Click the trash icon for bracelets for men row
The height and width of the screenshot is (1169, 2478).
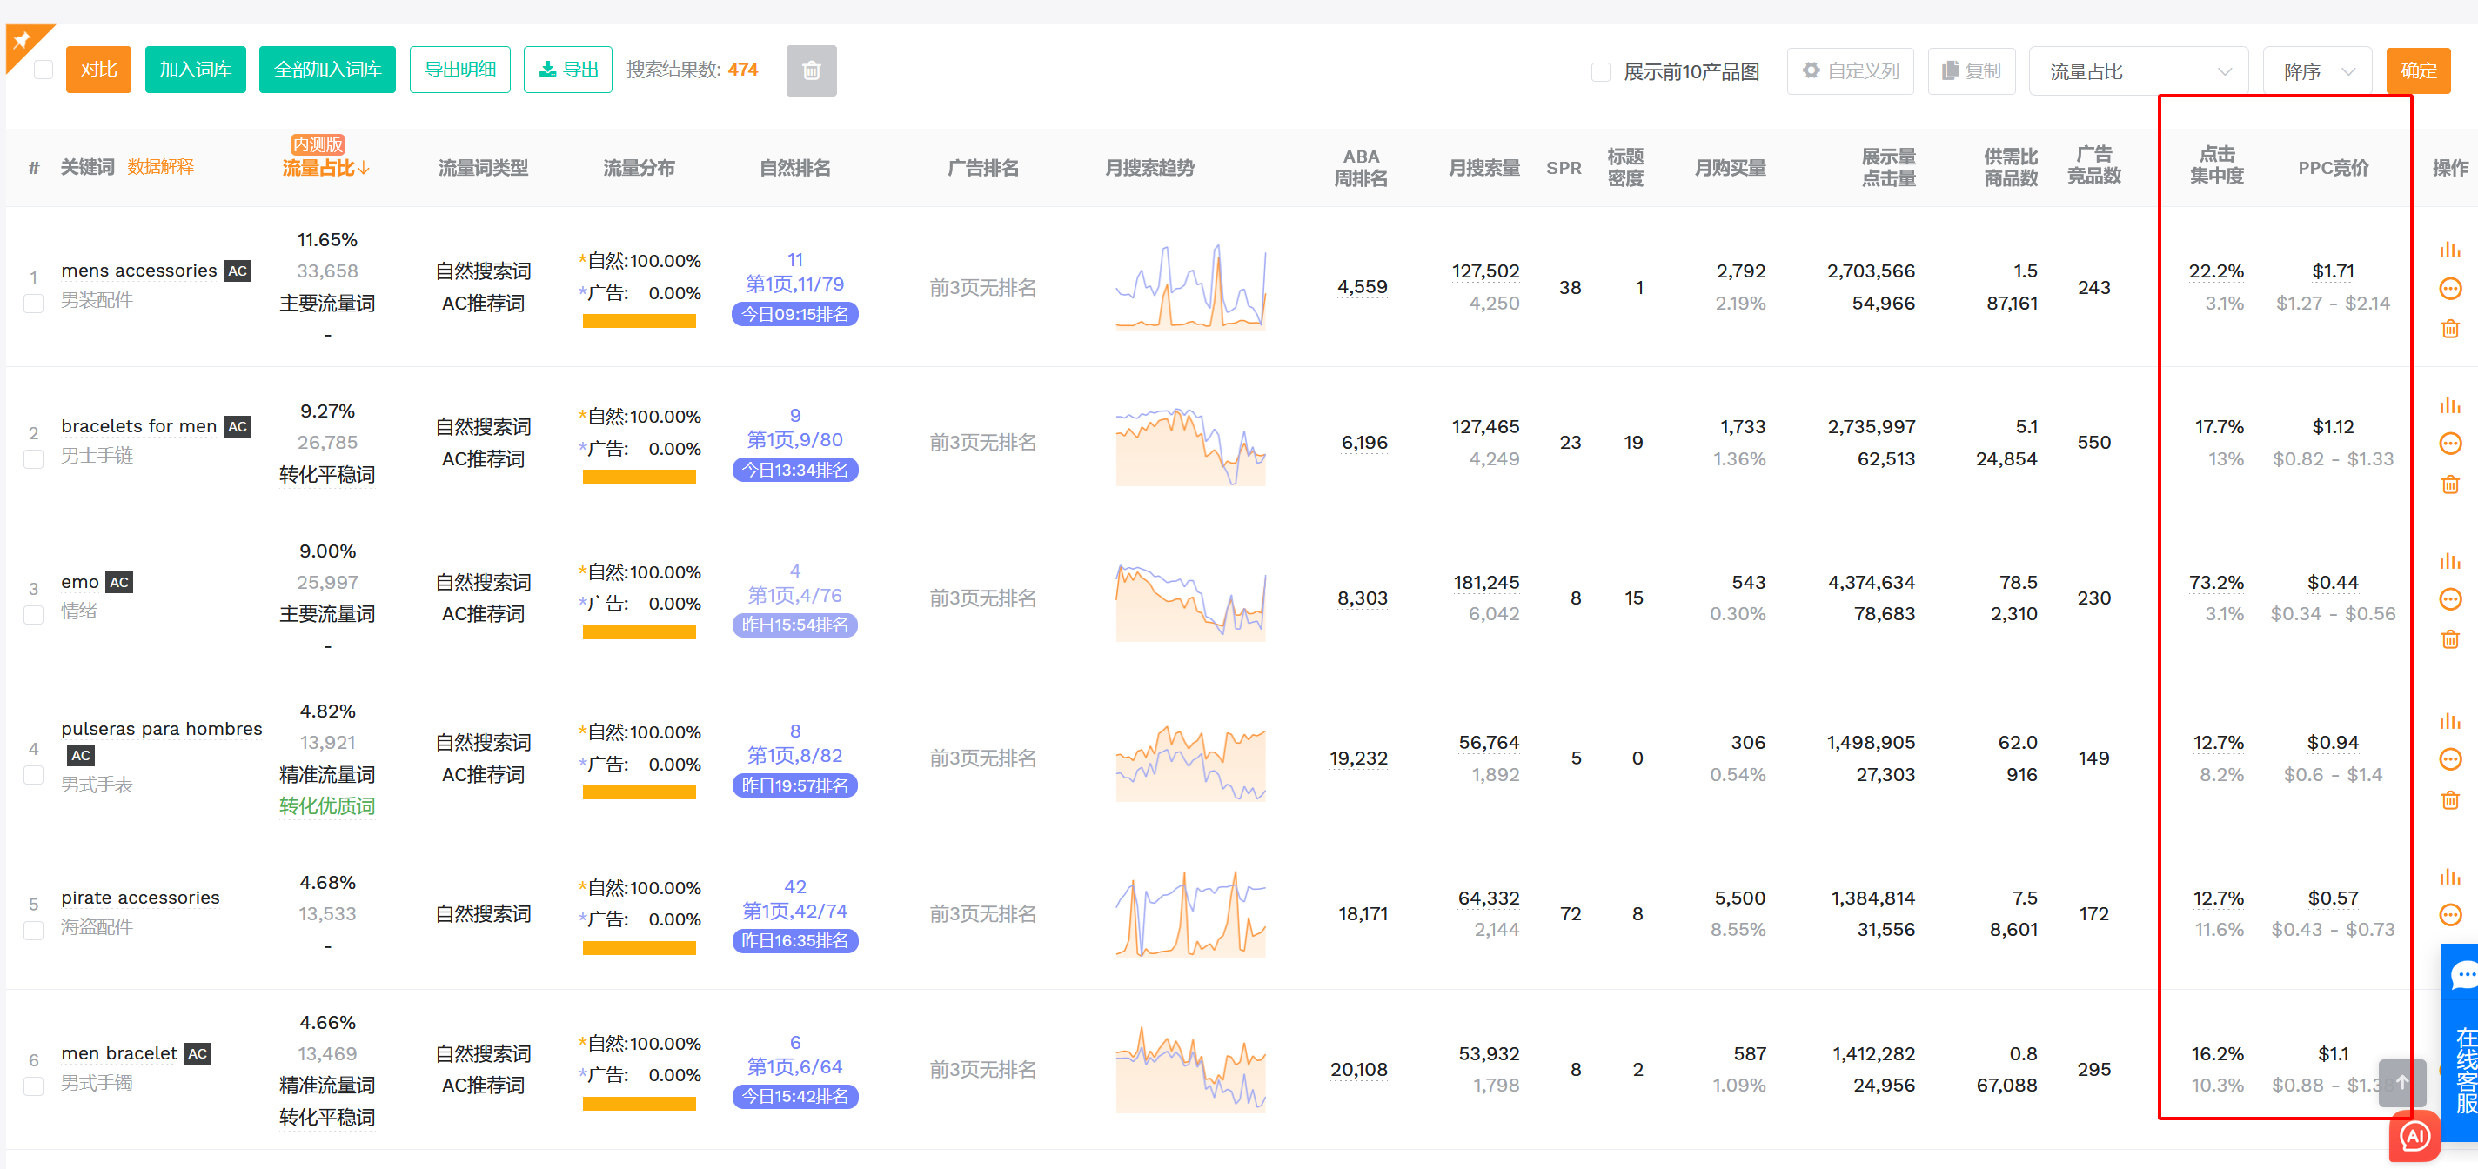pyautogui.click(x=2449, y=484)
